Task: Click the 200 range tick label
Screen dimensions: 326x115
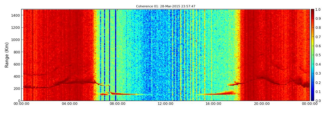Action: [x=17, y=89]
